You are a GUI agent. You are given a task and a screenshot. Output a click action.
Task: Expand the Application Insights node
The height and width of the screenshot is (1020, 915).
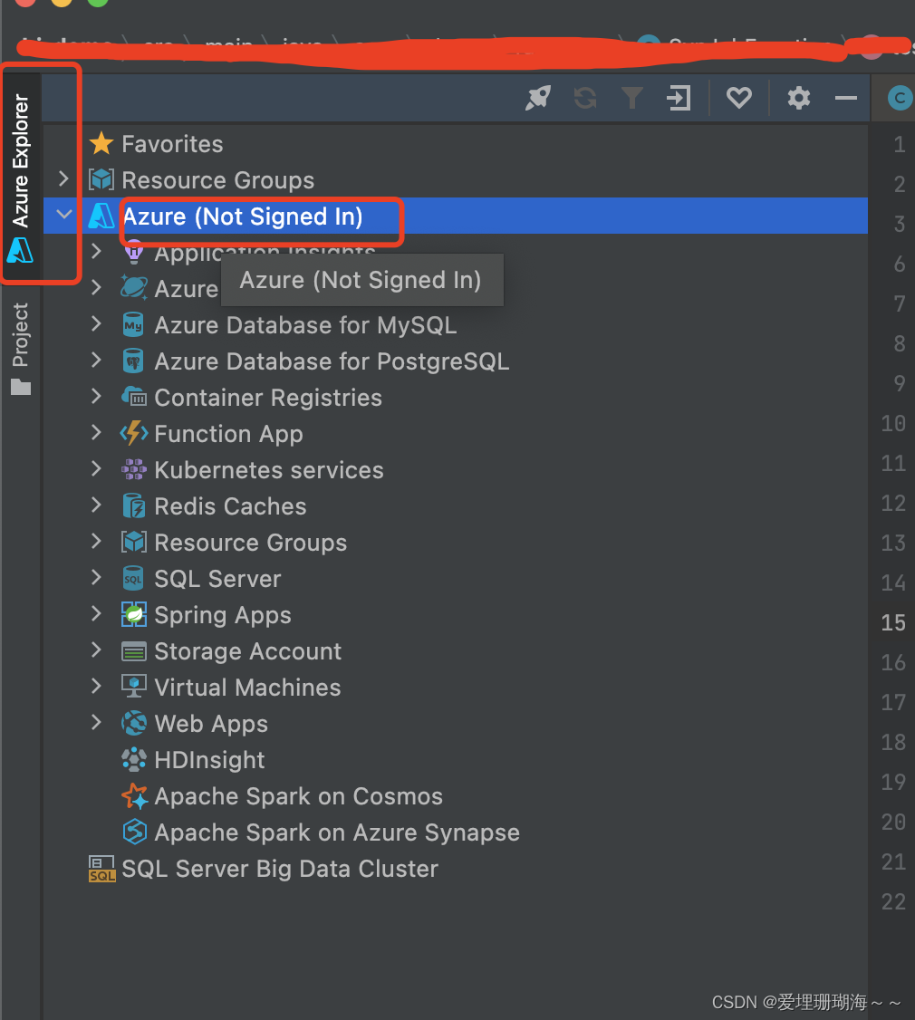pos(96,251)
